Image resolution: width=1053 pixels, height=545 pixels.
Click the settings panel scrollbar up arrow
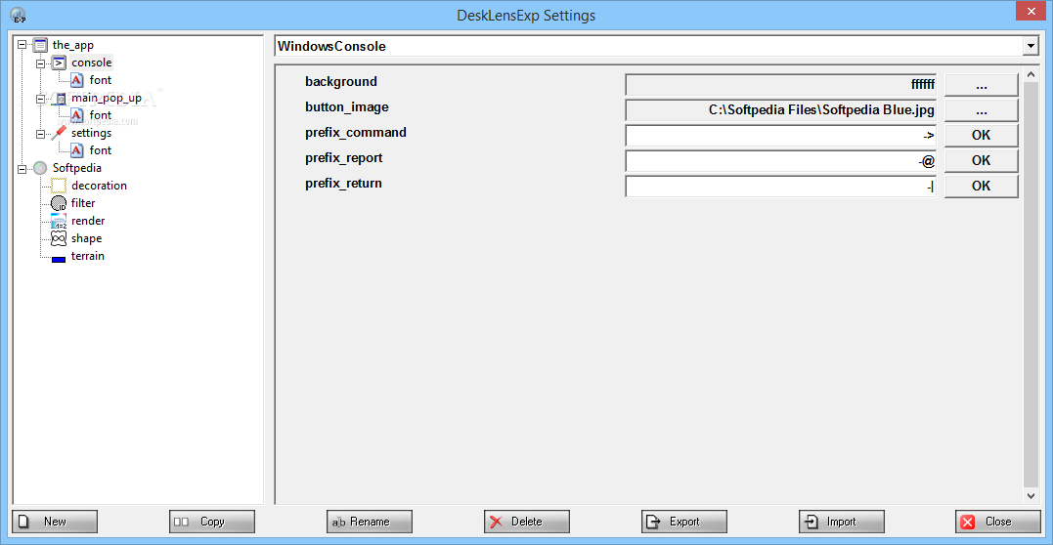1031,74
